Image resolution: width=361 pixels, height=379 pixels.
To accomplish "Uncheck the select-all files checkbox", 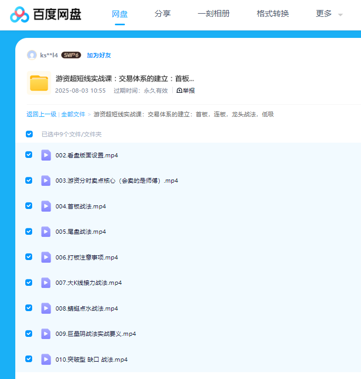I will 29,134.
